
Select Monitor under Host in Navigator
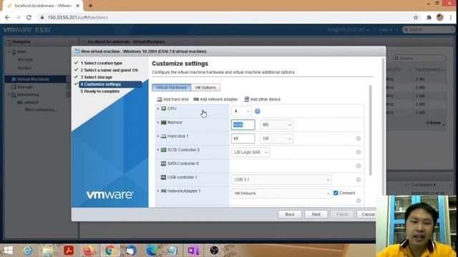point(24,68)
